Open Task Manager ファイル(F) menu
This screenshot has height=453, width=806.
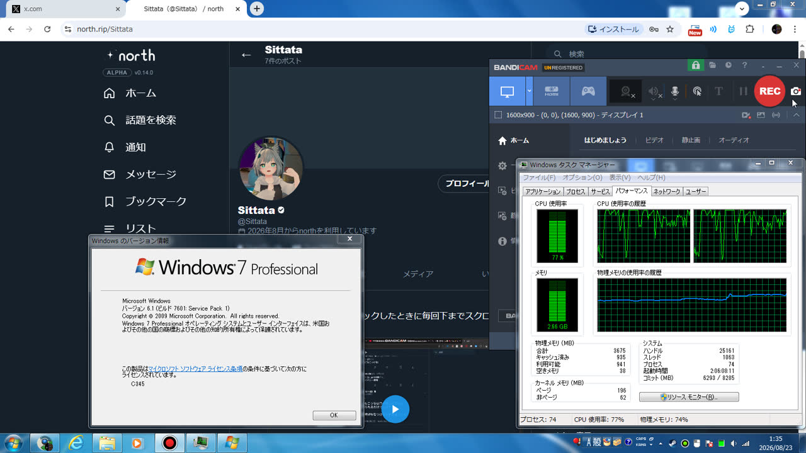coord(539,178)
